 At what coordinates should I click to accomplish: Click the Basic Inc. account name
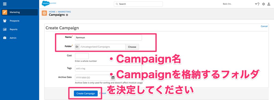[x=227, y=4]
